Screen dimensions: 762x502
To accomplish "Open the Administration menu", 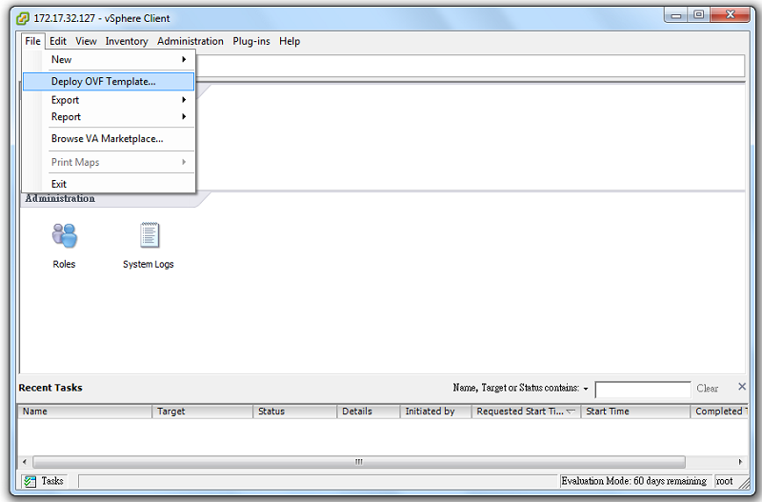I will (x=190, y=41).
